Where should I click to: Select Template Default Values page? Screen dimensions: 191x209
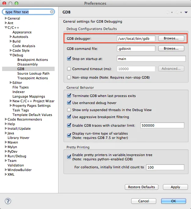click(x=32, y=115)
